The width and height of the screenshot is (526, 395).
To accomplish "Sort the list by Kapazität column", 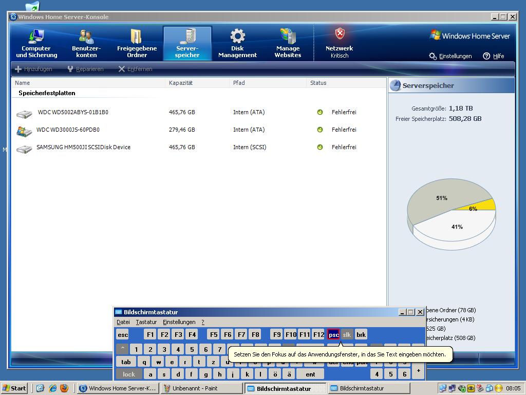I will coord(197,83).
